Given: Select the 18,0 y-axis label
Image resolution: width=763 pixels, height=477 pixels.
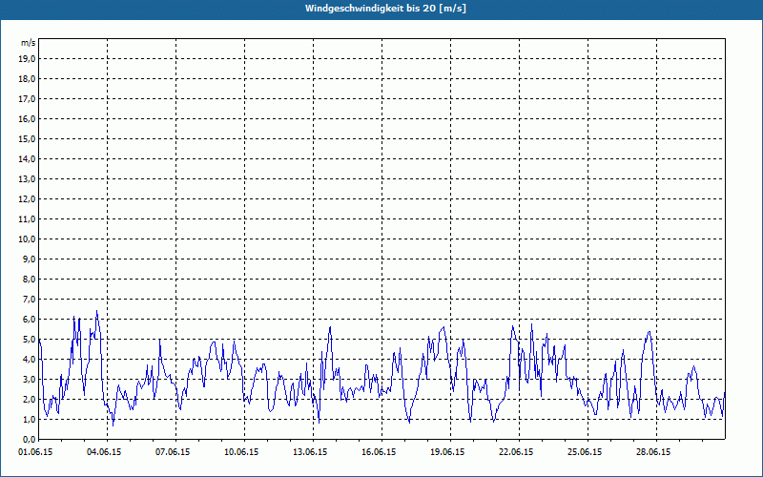Looking at the screenshot, I should [27, 79].
